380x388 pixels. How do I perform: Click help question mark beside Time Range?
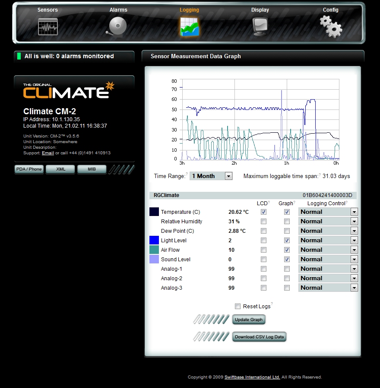187,174
